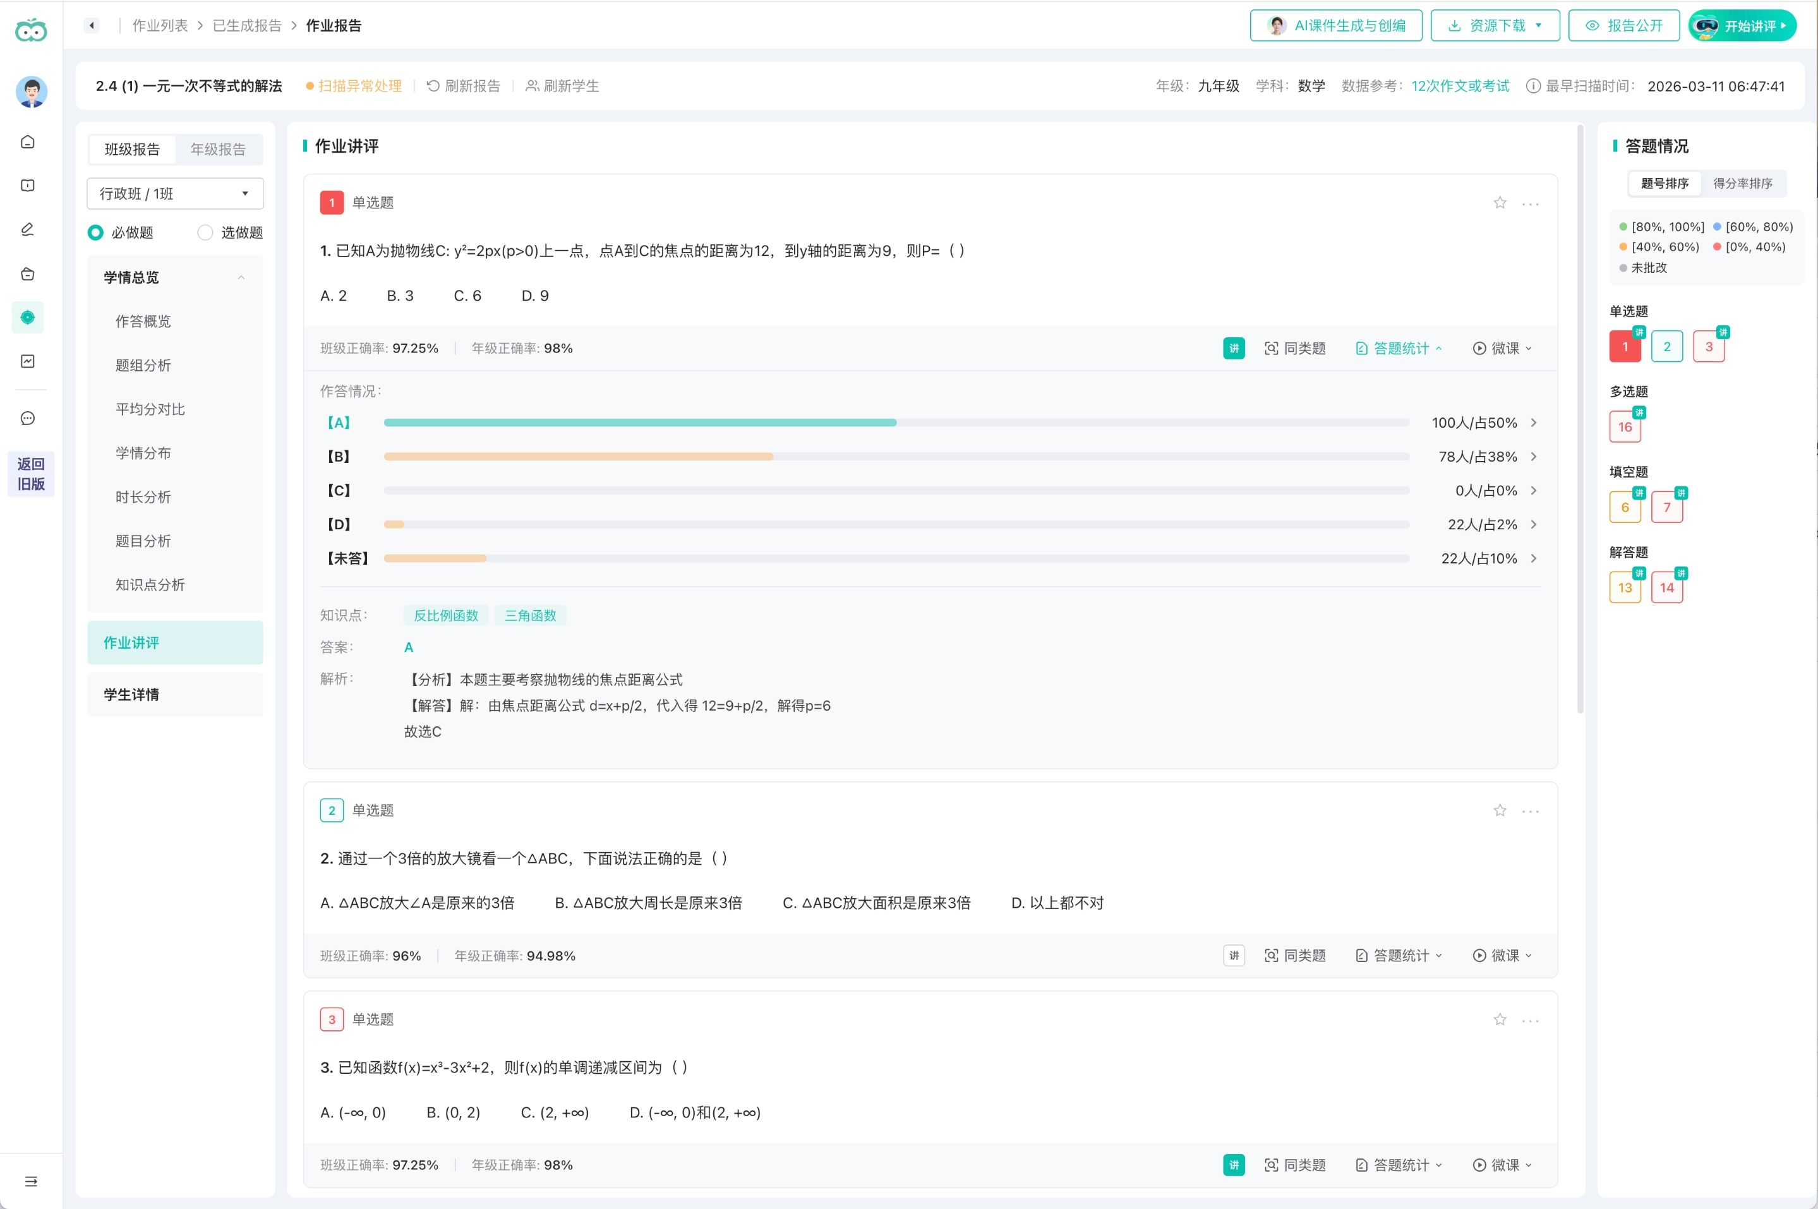This screenshot has height=1209, width=1818.
Task: Click the active green report sidebar icon
Action: (x=28, y=317)
